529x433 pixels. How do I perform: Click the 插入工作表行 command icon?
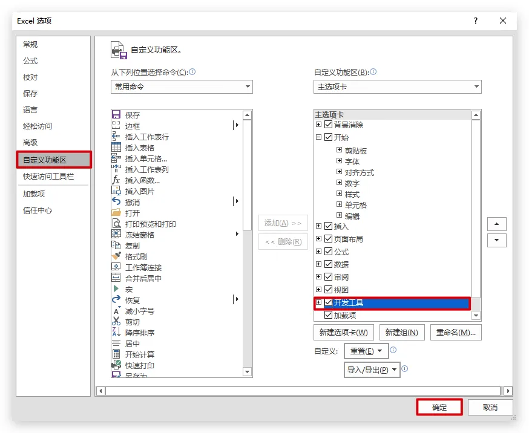[x=116, y=136]
